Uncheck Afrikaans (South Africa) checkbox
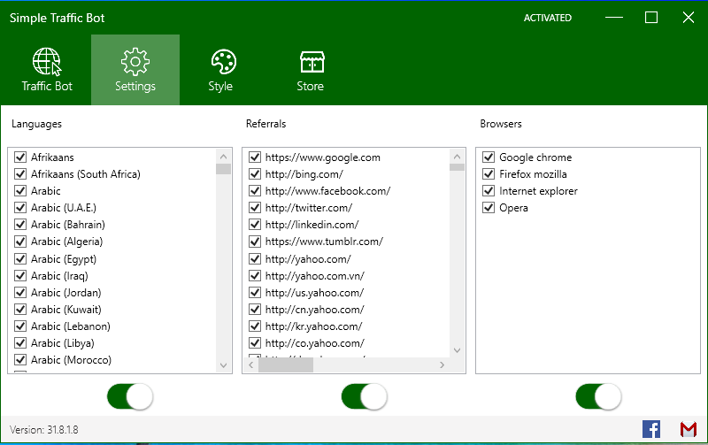Image resolution: width=708 pixels, height=445 pixels. [x=20, y=173]
